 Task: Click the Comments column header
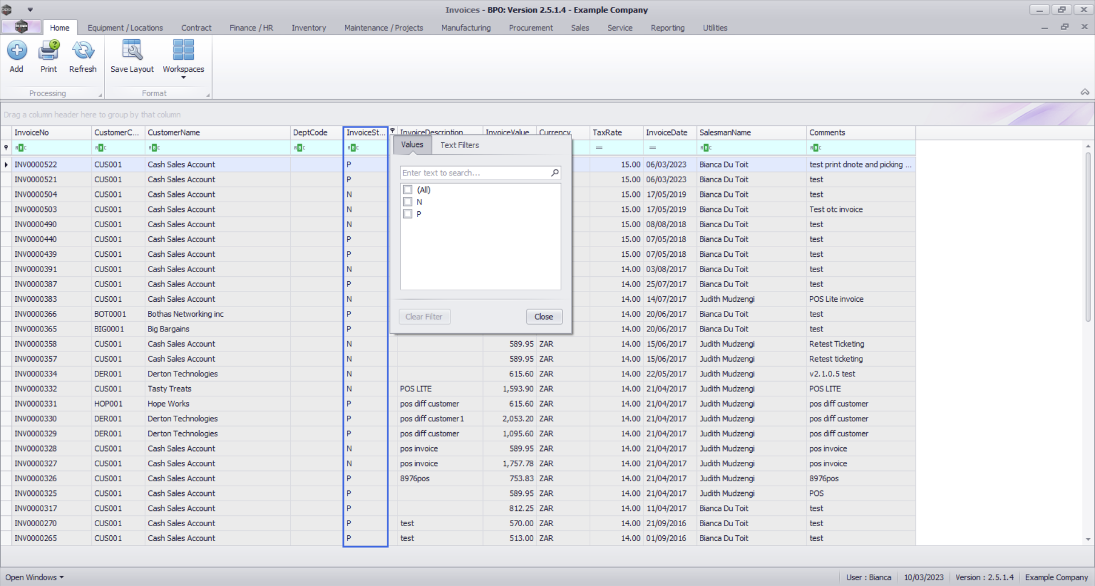861,132
